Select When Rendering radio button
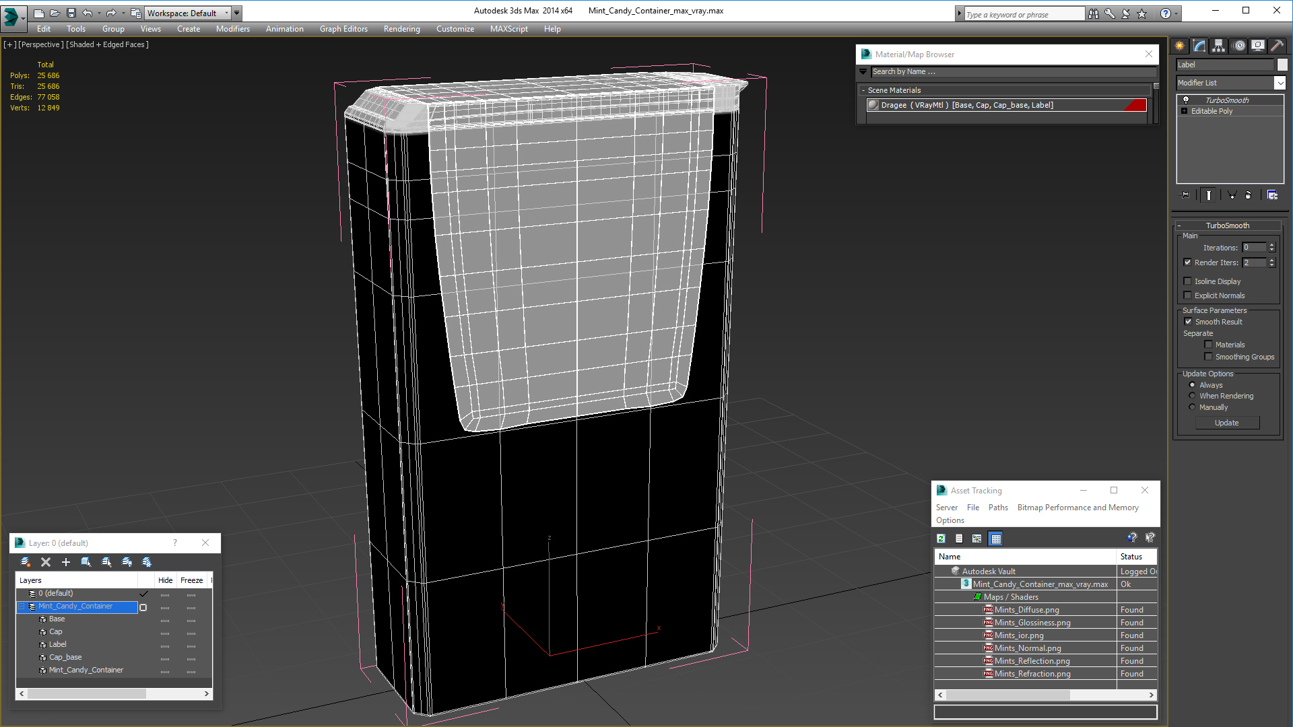This screenshot has height=727, width=1293. 1192,396
